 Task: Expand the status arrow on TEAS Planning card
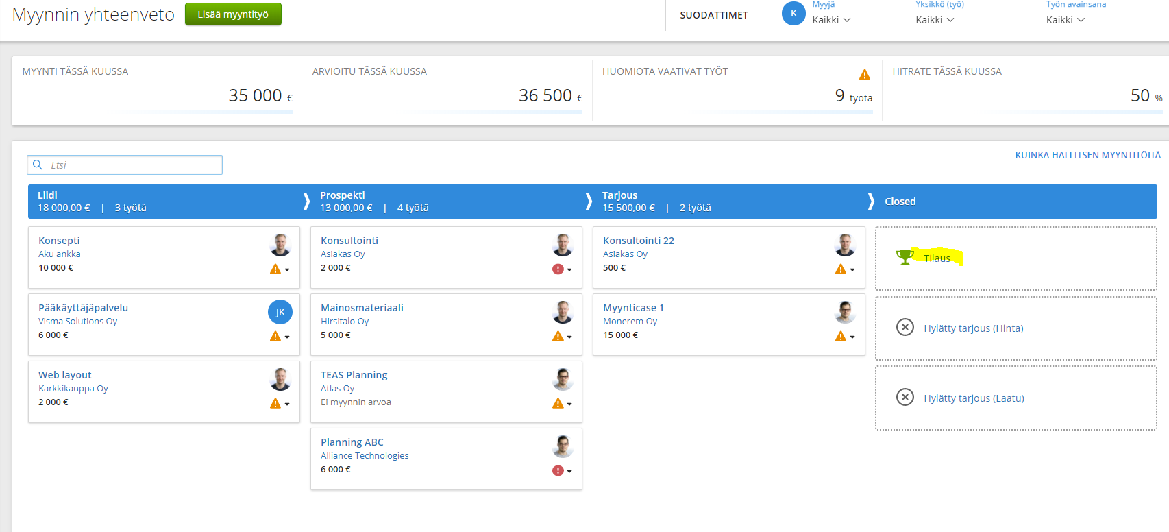pyautogui.click(x=569, y=404)
